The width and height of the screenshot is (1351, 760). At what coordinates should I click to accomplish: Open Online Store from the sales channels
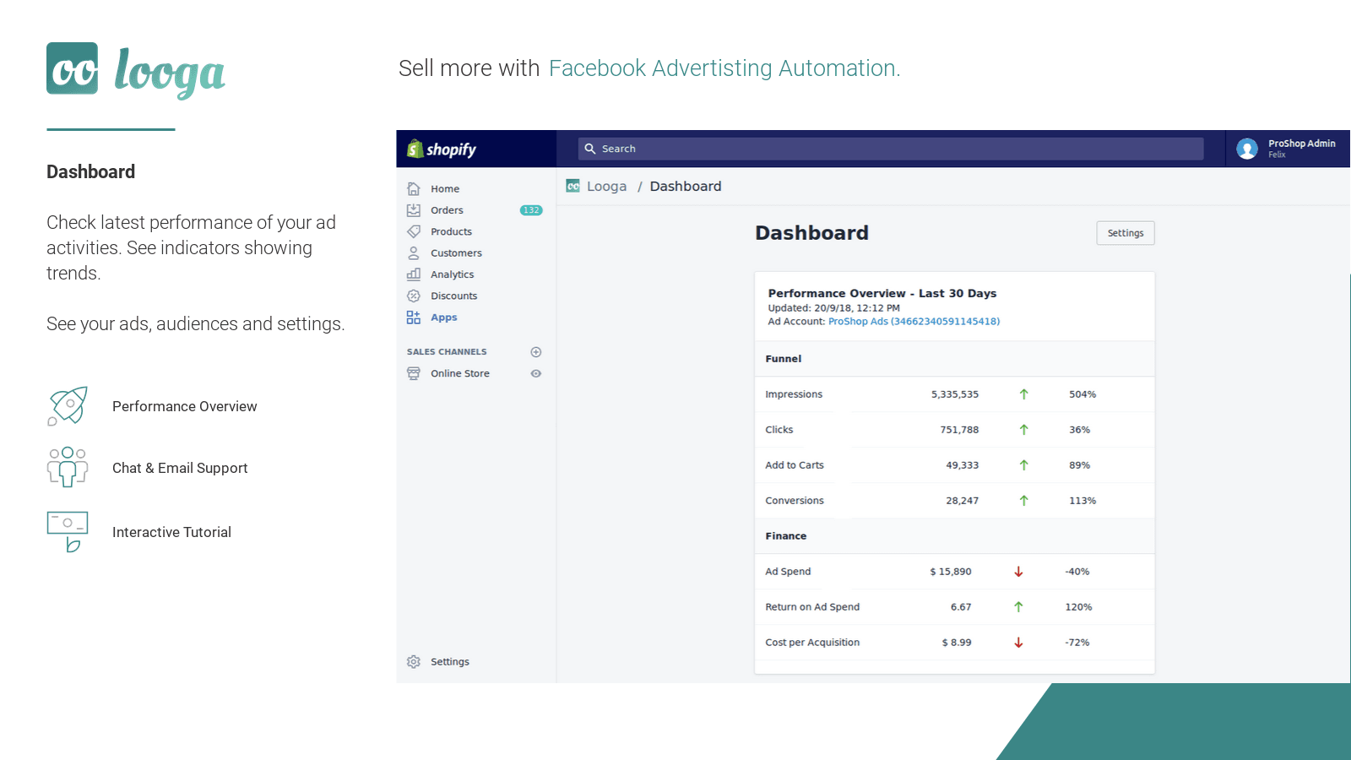[459, 373]
